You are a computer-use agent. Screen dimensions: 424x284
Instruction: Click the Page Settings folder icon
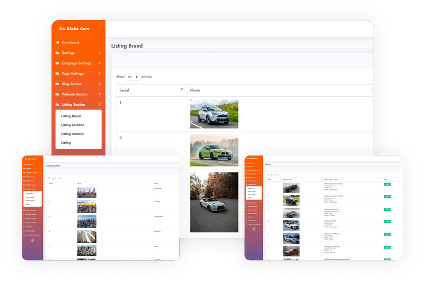point(57,74)
